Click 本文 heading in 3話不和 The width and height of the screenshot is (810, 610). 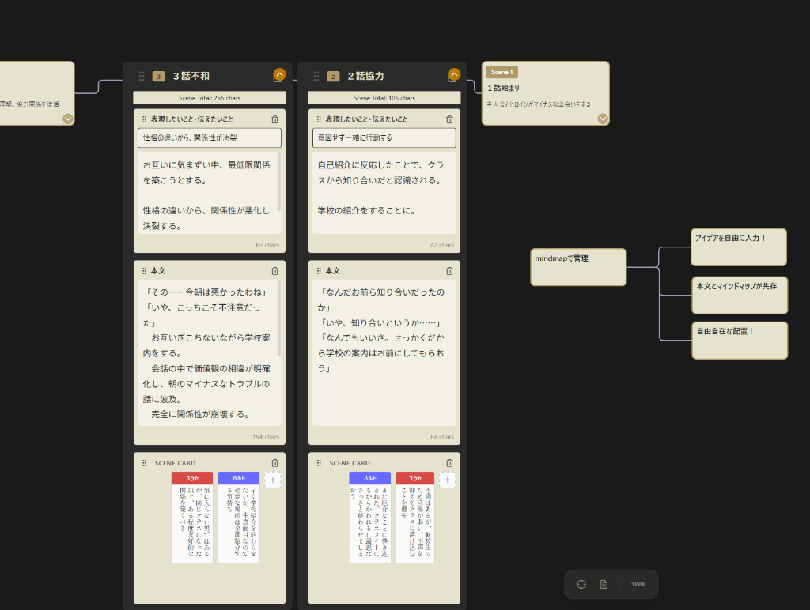pos(158,271)
